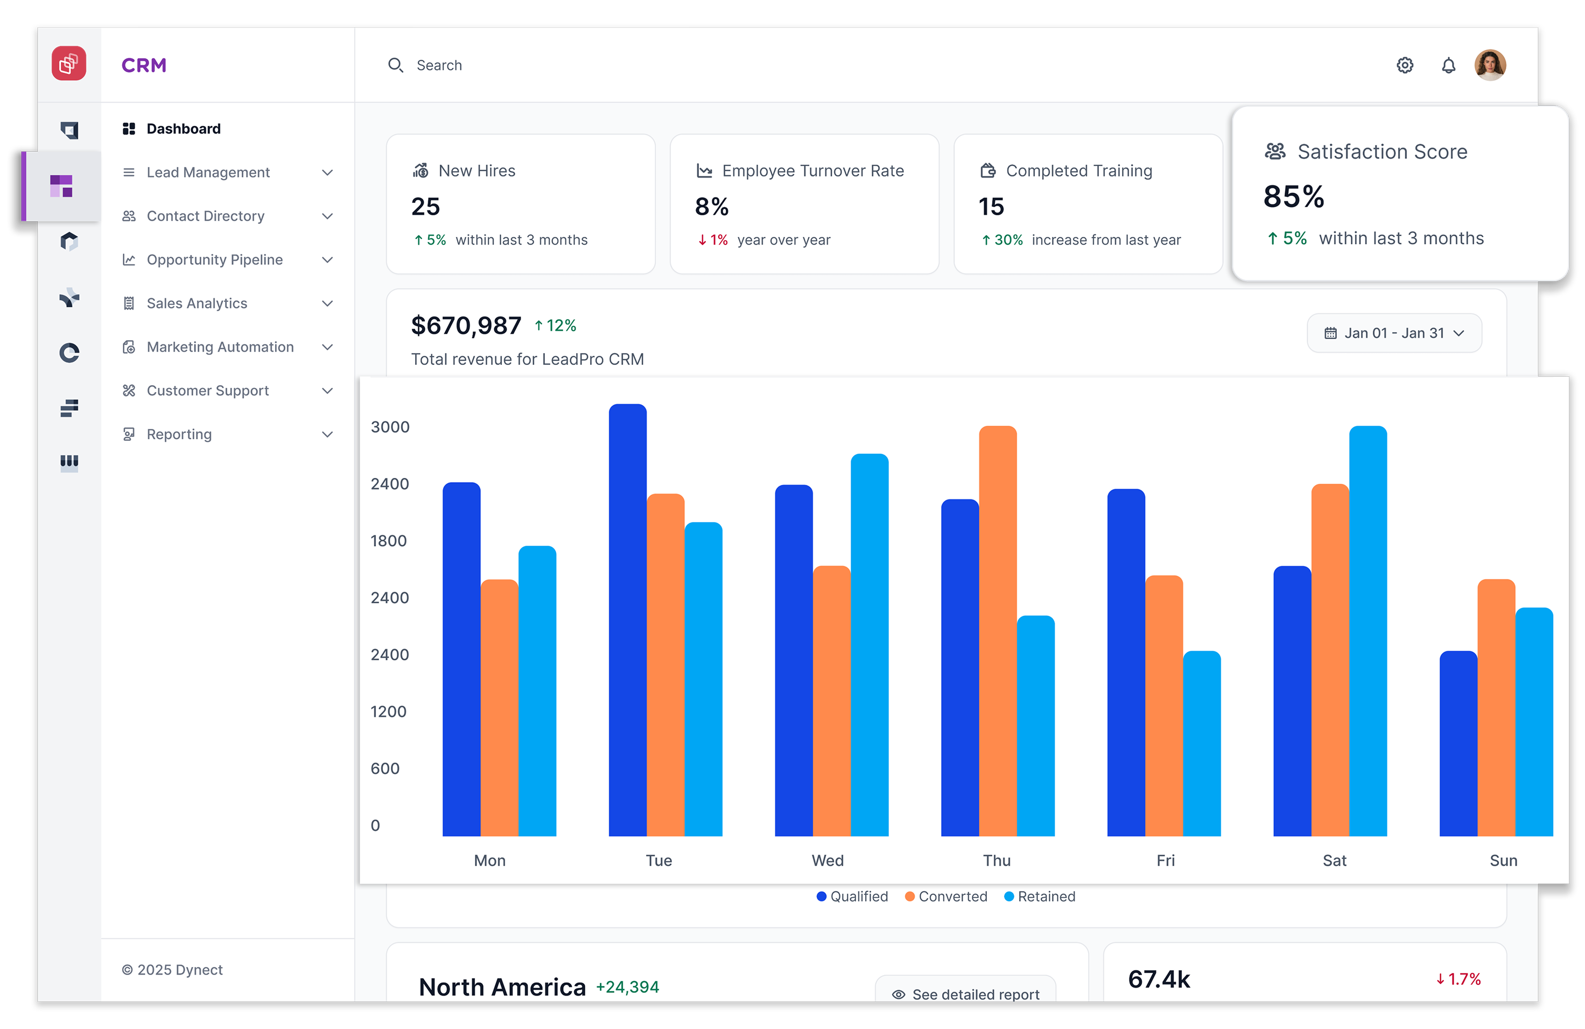
Task: Click the notification bell icon
Action: [1448, 65]
